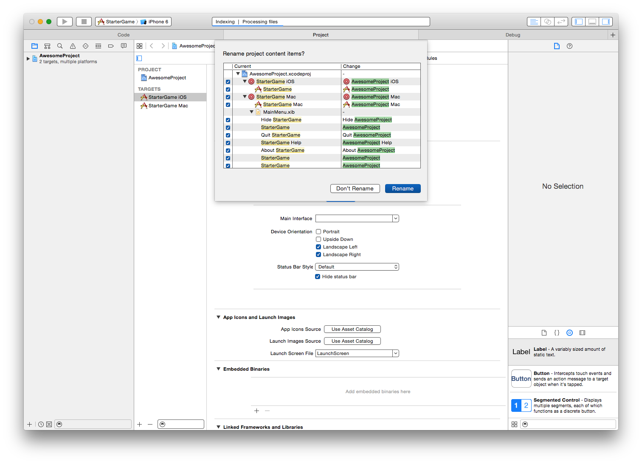Show the File Template library
The width and height of the screenshot is (642, 464).
544,333
